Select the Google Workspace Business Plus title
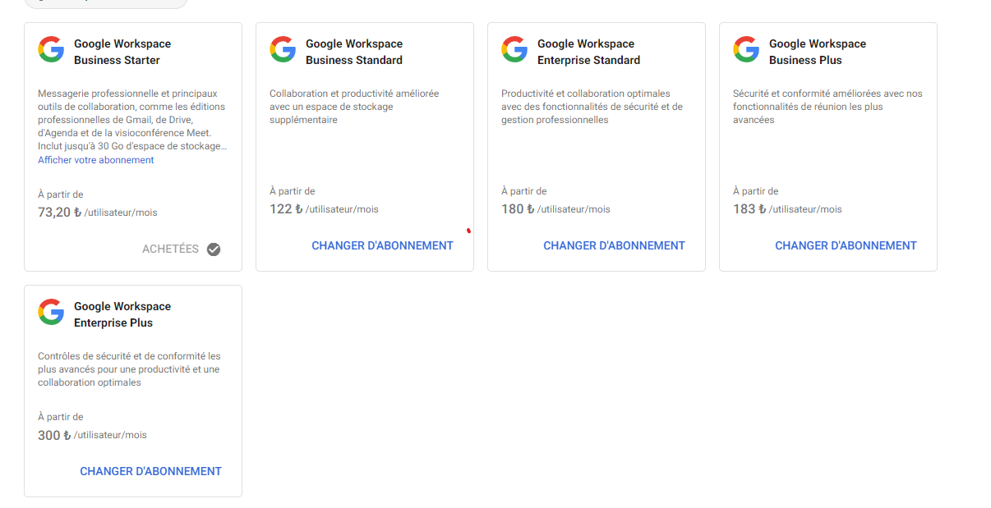Screen dimensions: 991x508 (818, 52)
